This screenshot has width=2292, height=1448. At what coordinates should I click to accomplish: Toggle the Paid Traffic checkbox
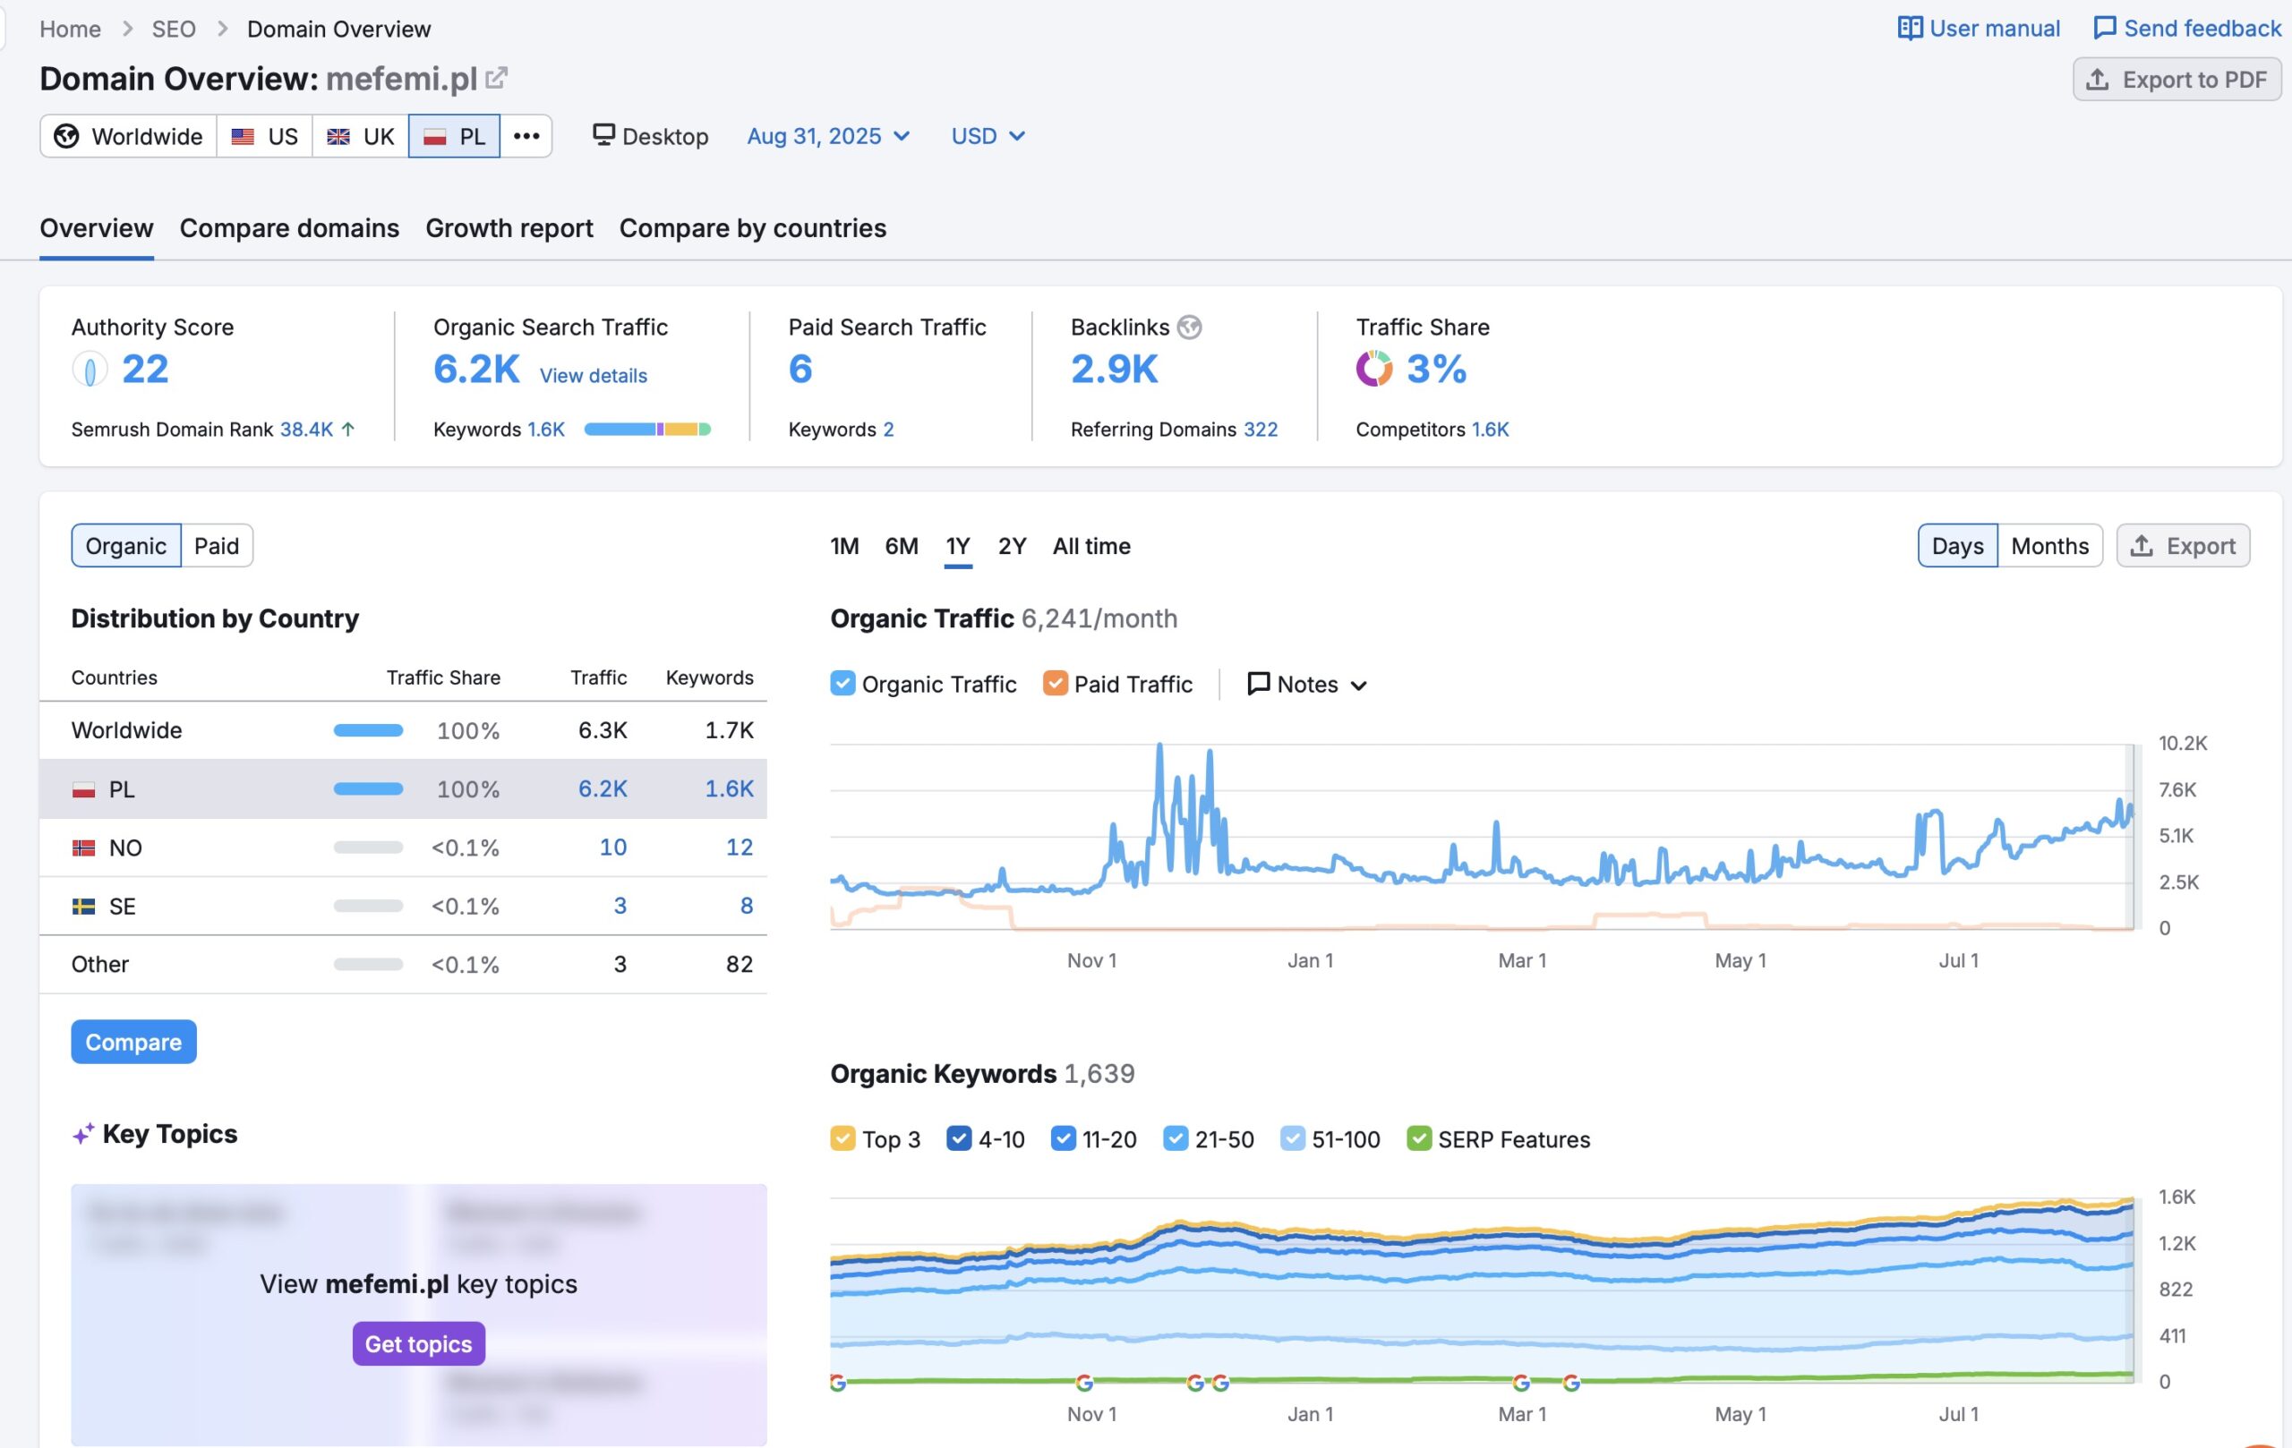pyautogui.click(x=1055, y=683)
